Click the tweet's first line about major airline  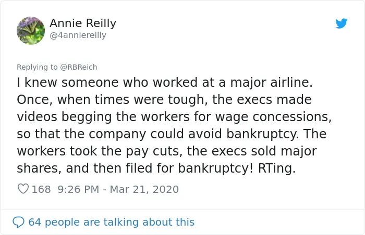[165, 83]
